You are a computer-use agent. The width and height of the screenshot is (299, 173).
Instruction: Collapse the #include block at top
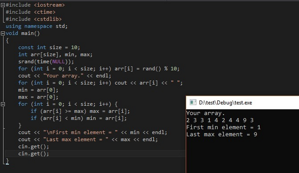(x=3, y=5)
